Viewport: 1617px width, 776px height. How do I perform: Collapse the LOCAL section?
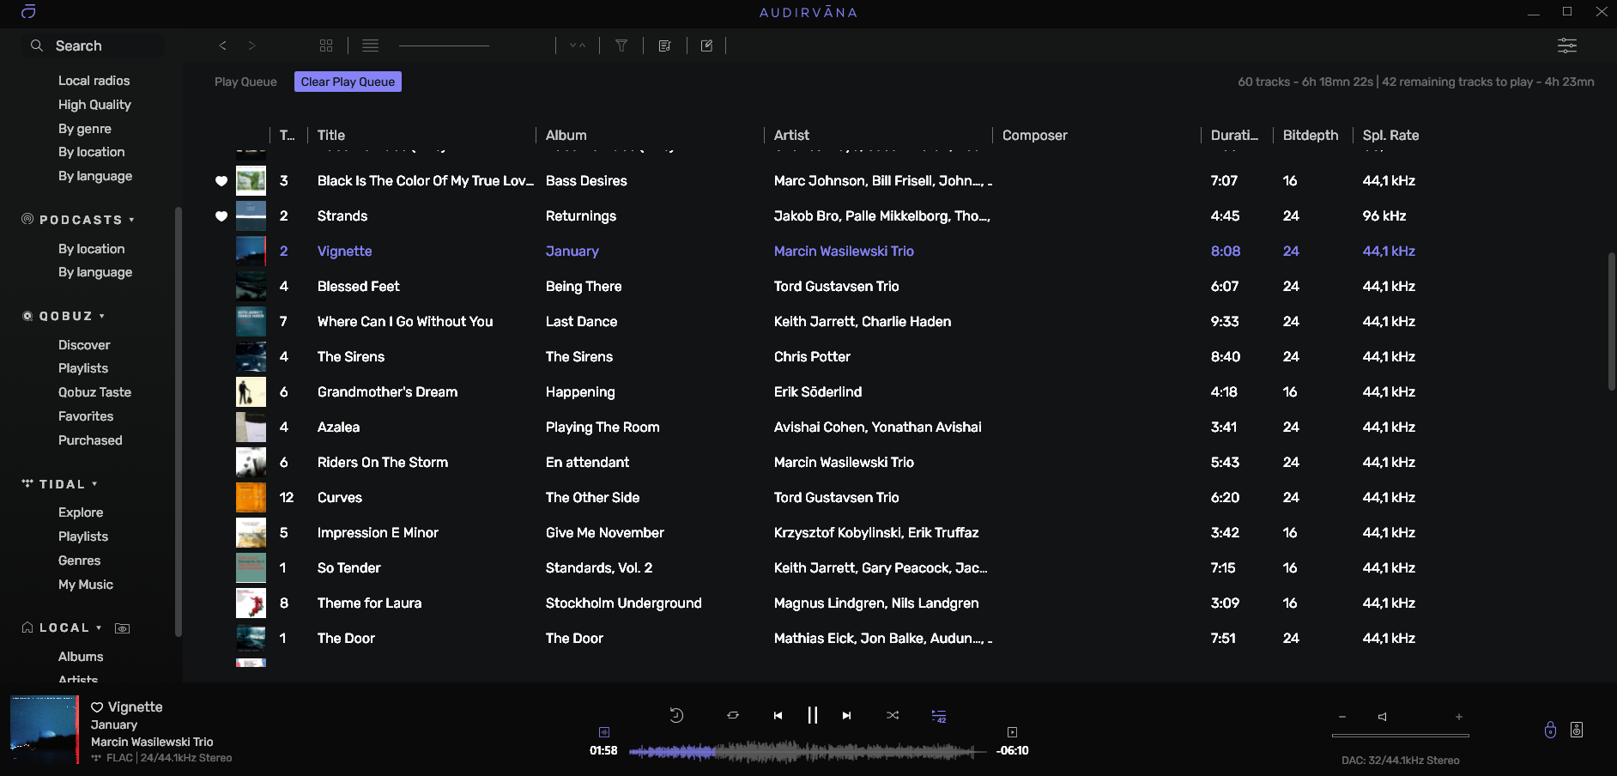click(99, 627)
